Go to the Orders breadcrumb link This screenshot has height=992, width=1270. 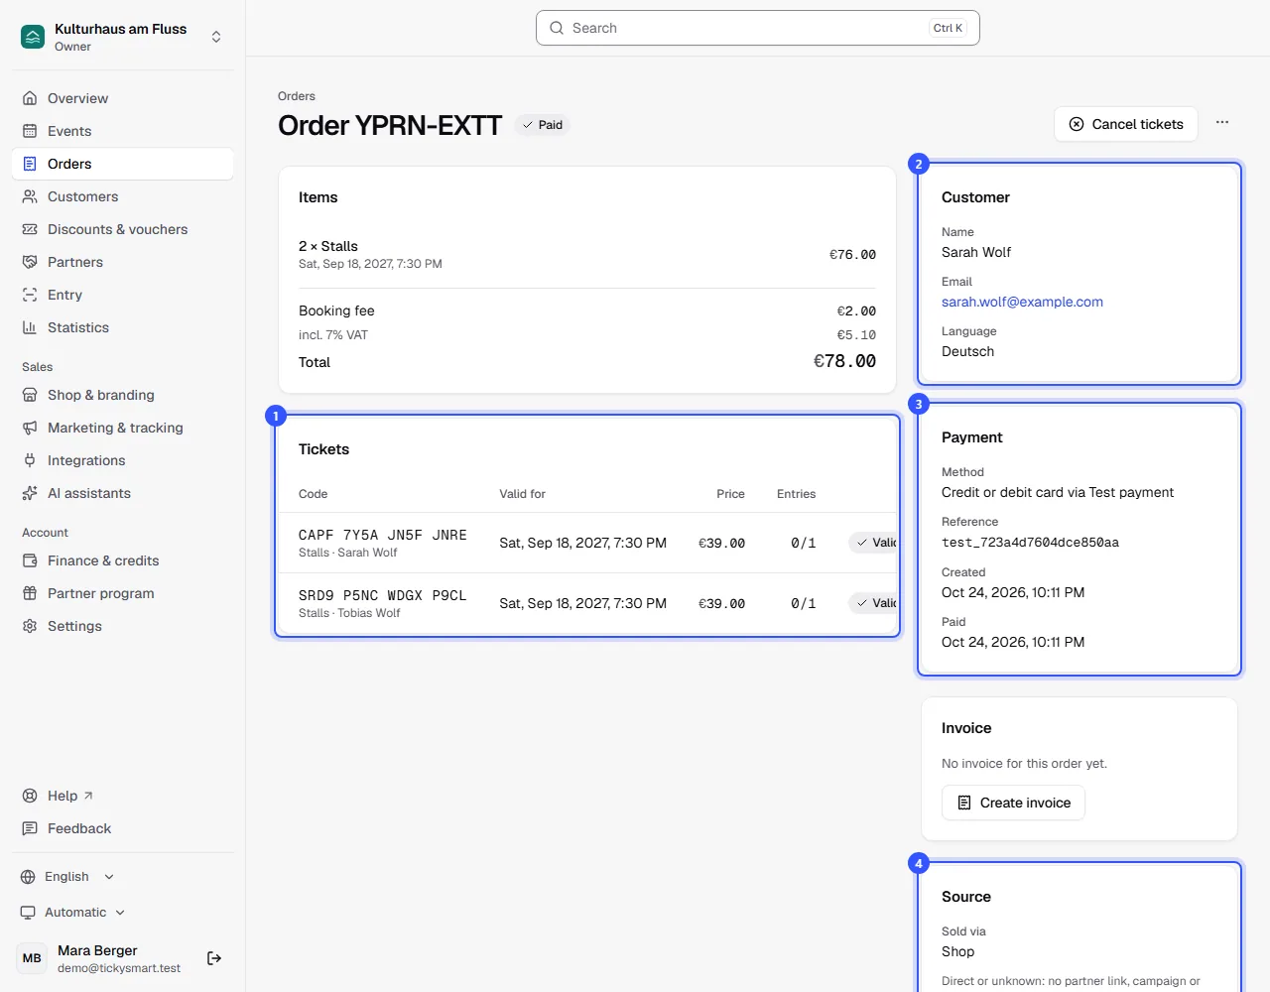click(x=297, y=96)
